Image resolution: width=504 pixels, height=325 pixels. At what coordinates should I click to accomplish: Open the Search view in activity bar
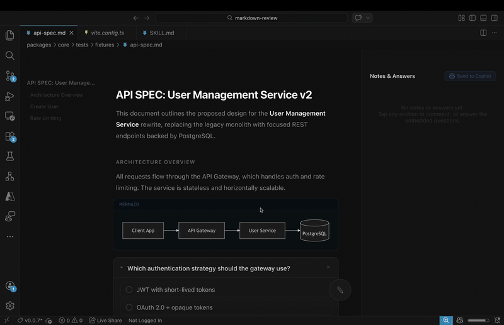tap(10, 55)
